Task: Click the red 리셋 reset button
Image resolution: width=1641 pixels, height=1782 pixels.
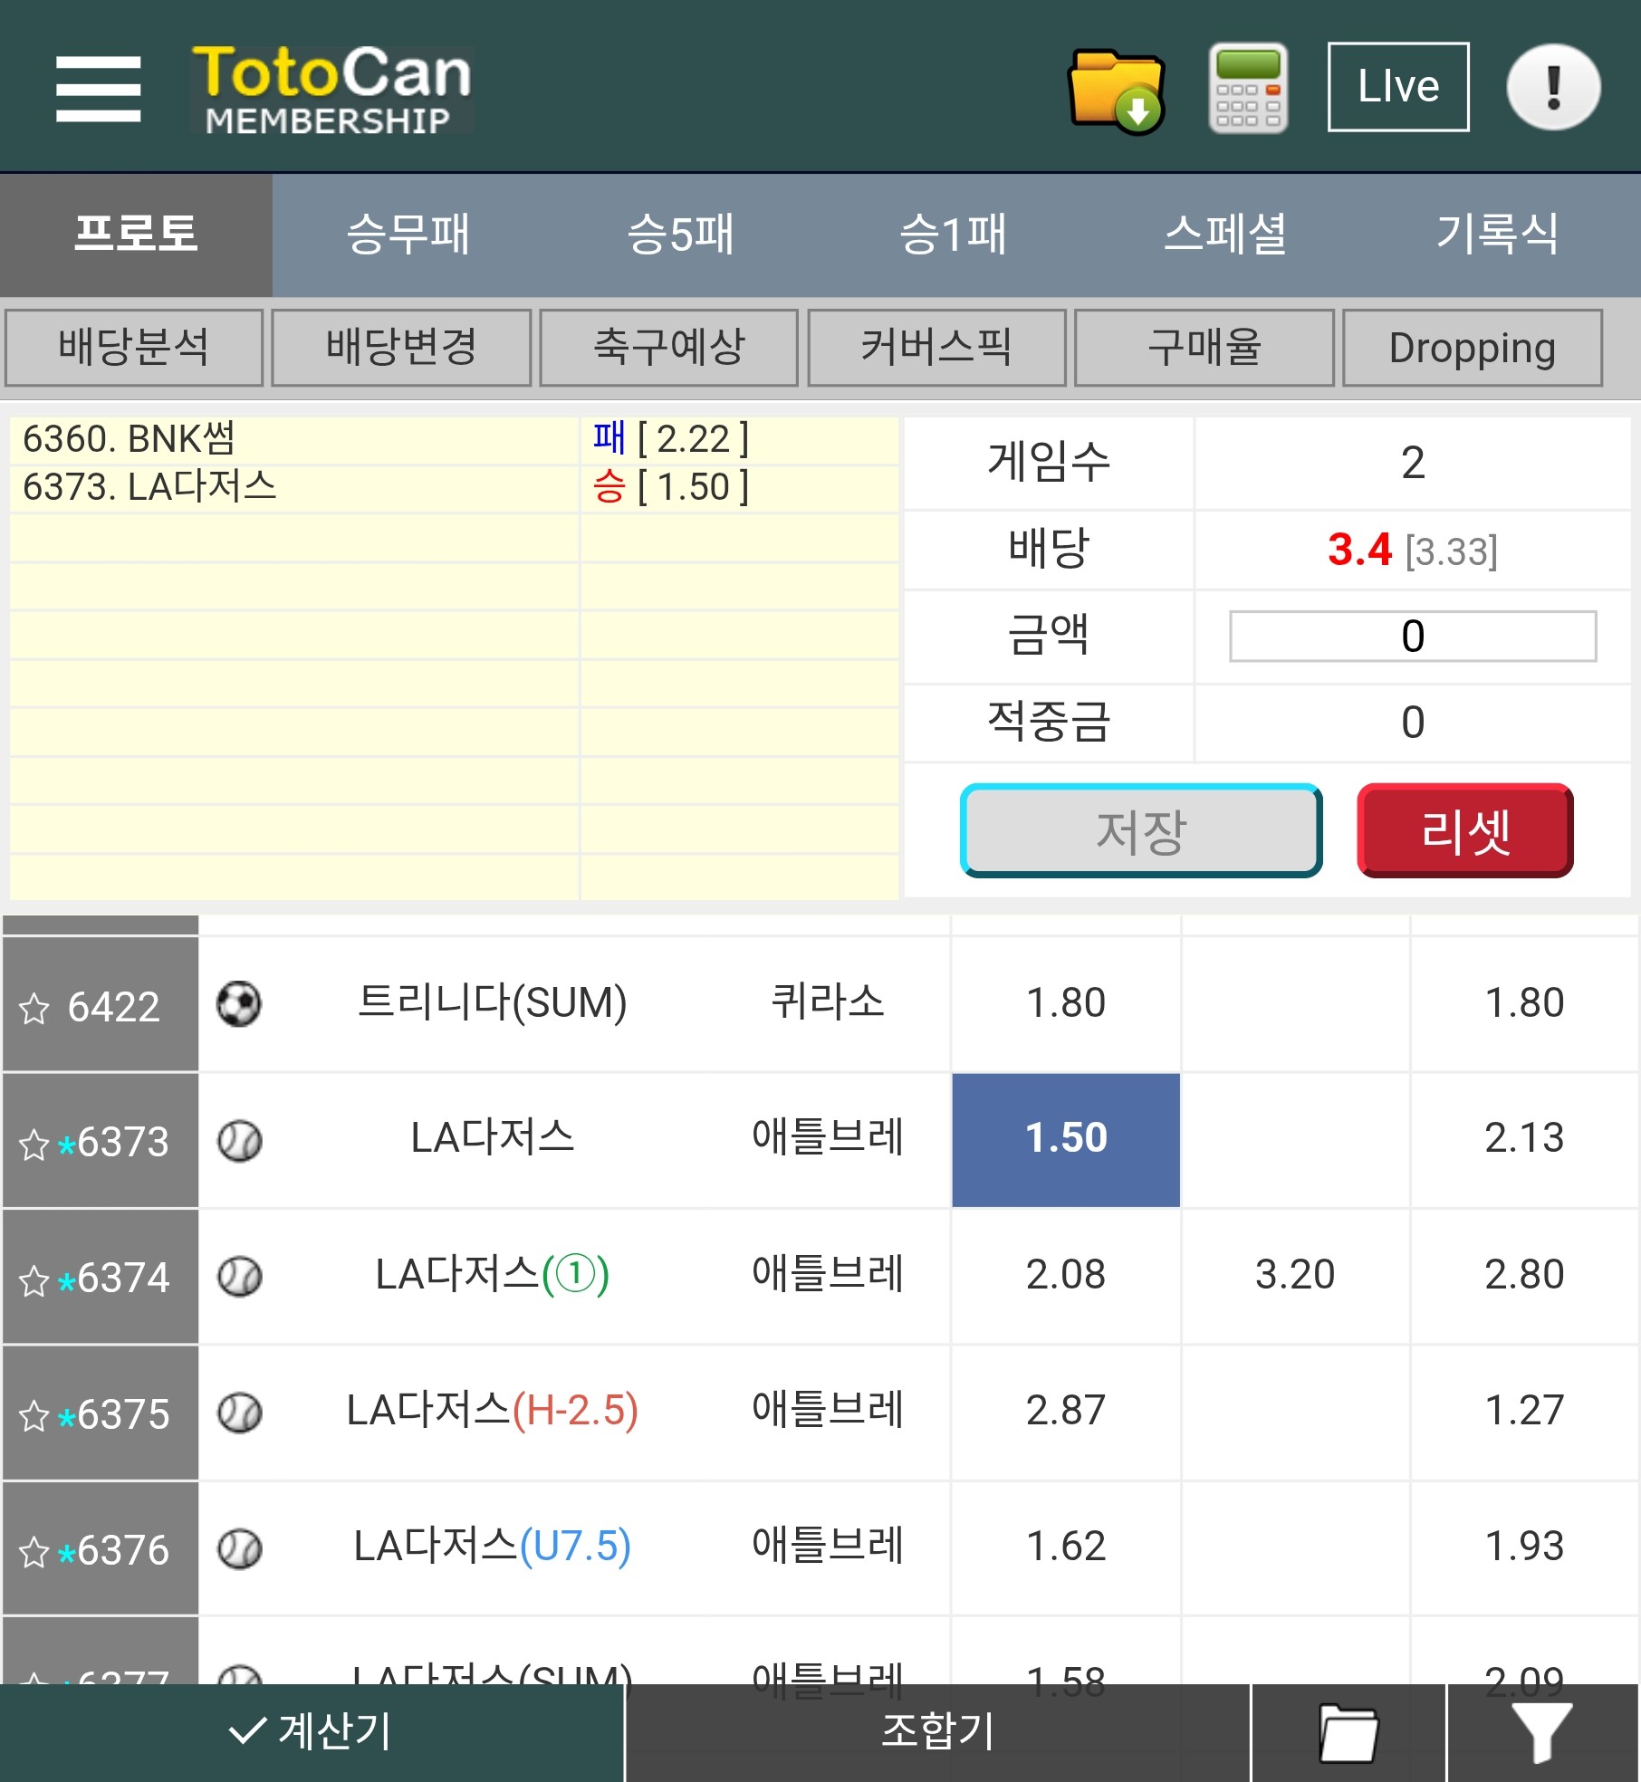Action: (1465, 830)
